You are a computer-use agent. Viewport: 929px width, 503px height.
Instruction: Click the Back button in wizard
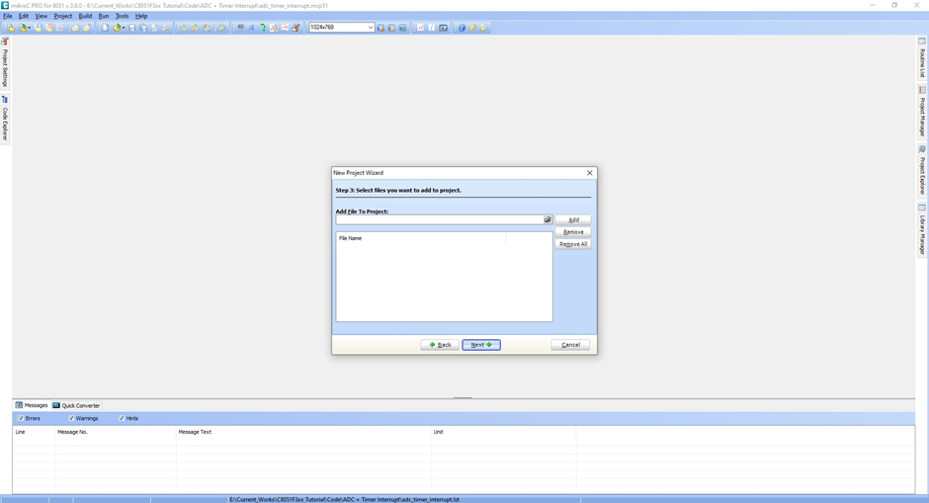pyautogui.click(x=440, y=345)
